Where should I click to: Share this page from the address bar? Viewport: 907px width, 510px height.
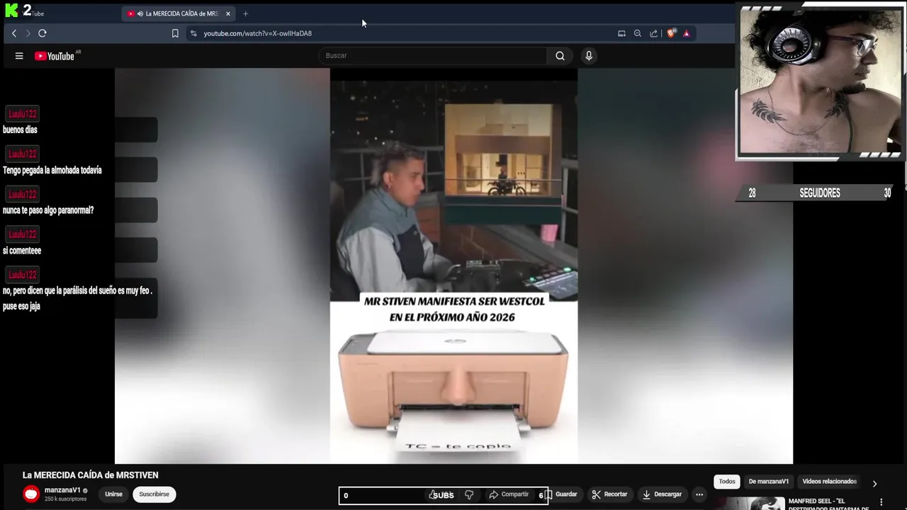pos(653,33)
